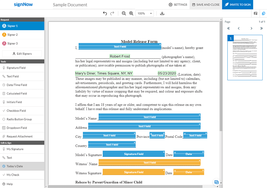
Task: Select the page 1 thumbnail
Action: [x=245, y=57]
